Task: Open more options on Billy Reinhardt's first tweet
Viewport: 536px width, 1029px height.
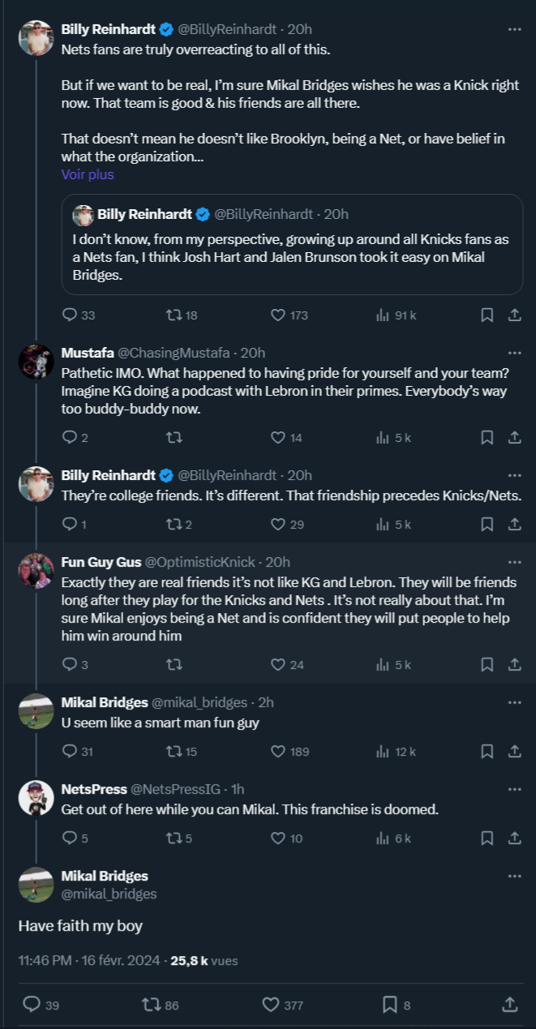Action: 514,29
